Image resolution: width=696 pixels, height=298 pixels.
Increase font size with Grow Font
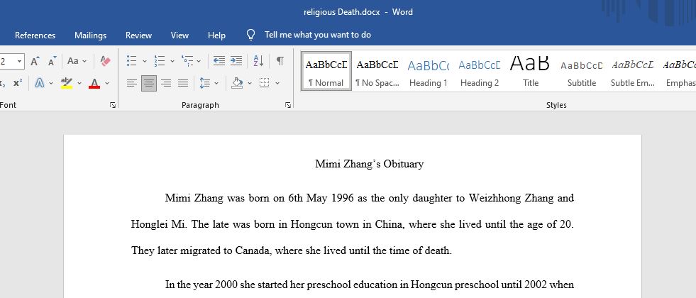click(x=35, y=61)
